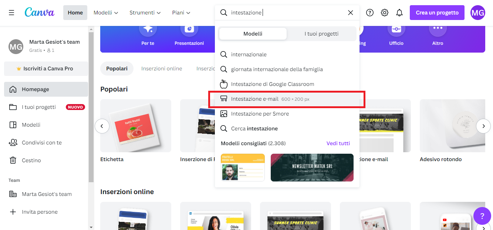Open the Modelli dropdown
Screen dimensions: 493x230
[x=106, y=12]
